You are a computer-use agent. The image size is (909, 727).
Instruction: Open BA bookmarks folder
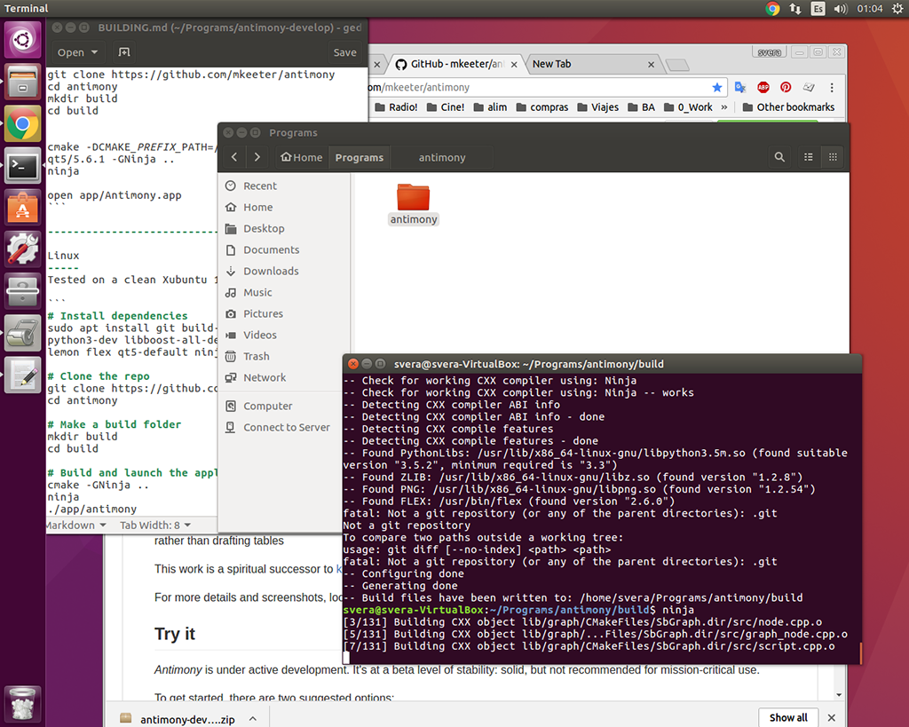coord(641,107)
